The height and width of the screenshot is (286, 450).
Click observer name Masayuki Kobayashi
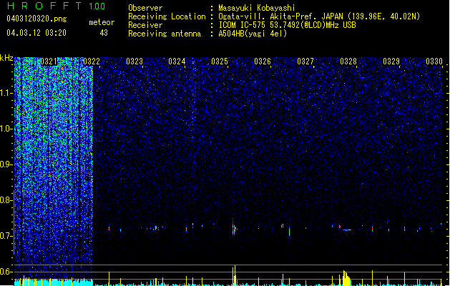pyautogui.click(x=257, y=8)
